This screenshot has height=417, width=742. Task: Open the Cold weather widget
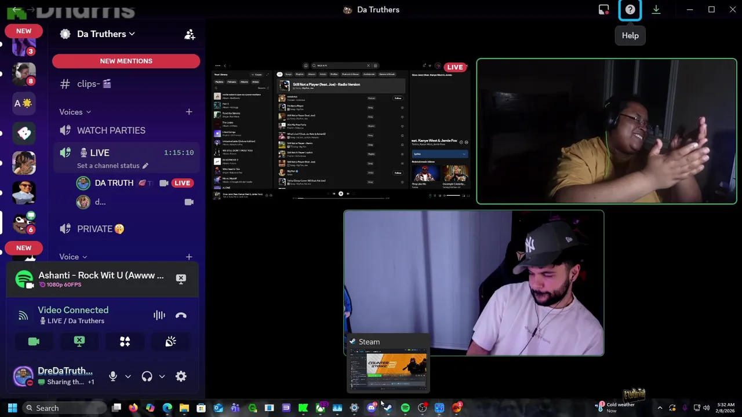click(616, 407)
